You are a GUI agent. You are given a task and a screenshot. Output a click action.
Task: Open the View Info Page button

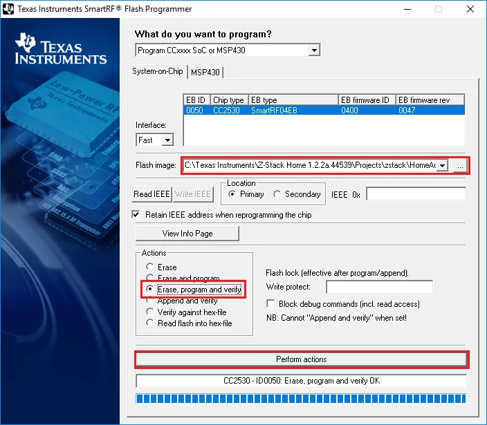(187, 234)
